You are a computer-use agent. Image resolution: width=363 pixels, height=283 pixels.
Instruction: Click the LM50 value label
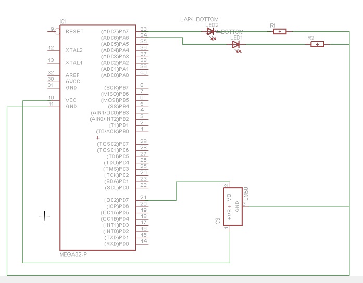tap(246, 194)
